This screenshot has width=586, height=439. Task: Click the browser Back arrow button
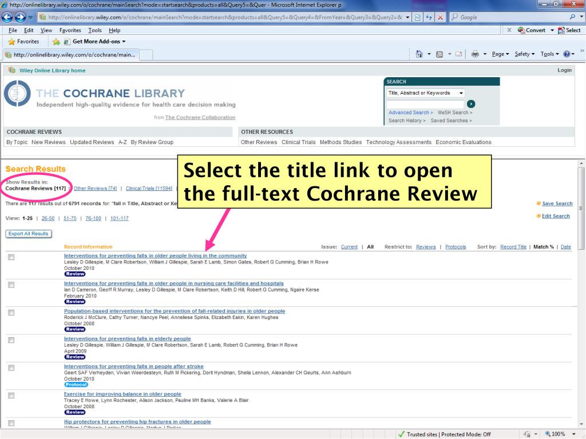pos(7,17)
